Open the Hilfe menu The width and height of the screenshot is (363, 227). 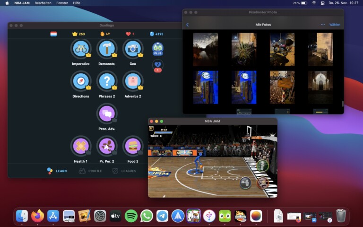[x=77, y=3]
